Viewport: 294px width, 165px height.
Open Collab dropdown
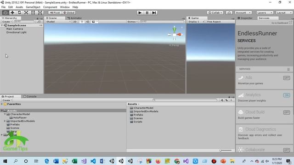pos(215,13)
